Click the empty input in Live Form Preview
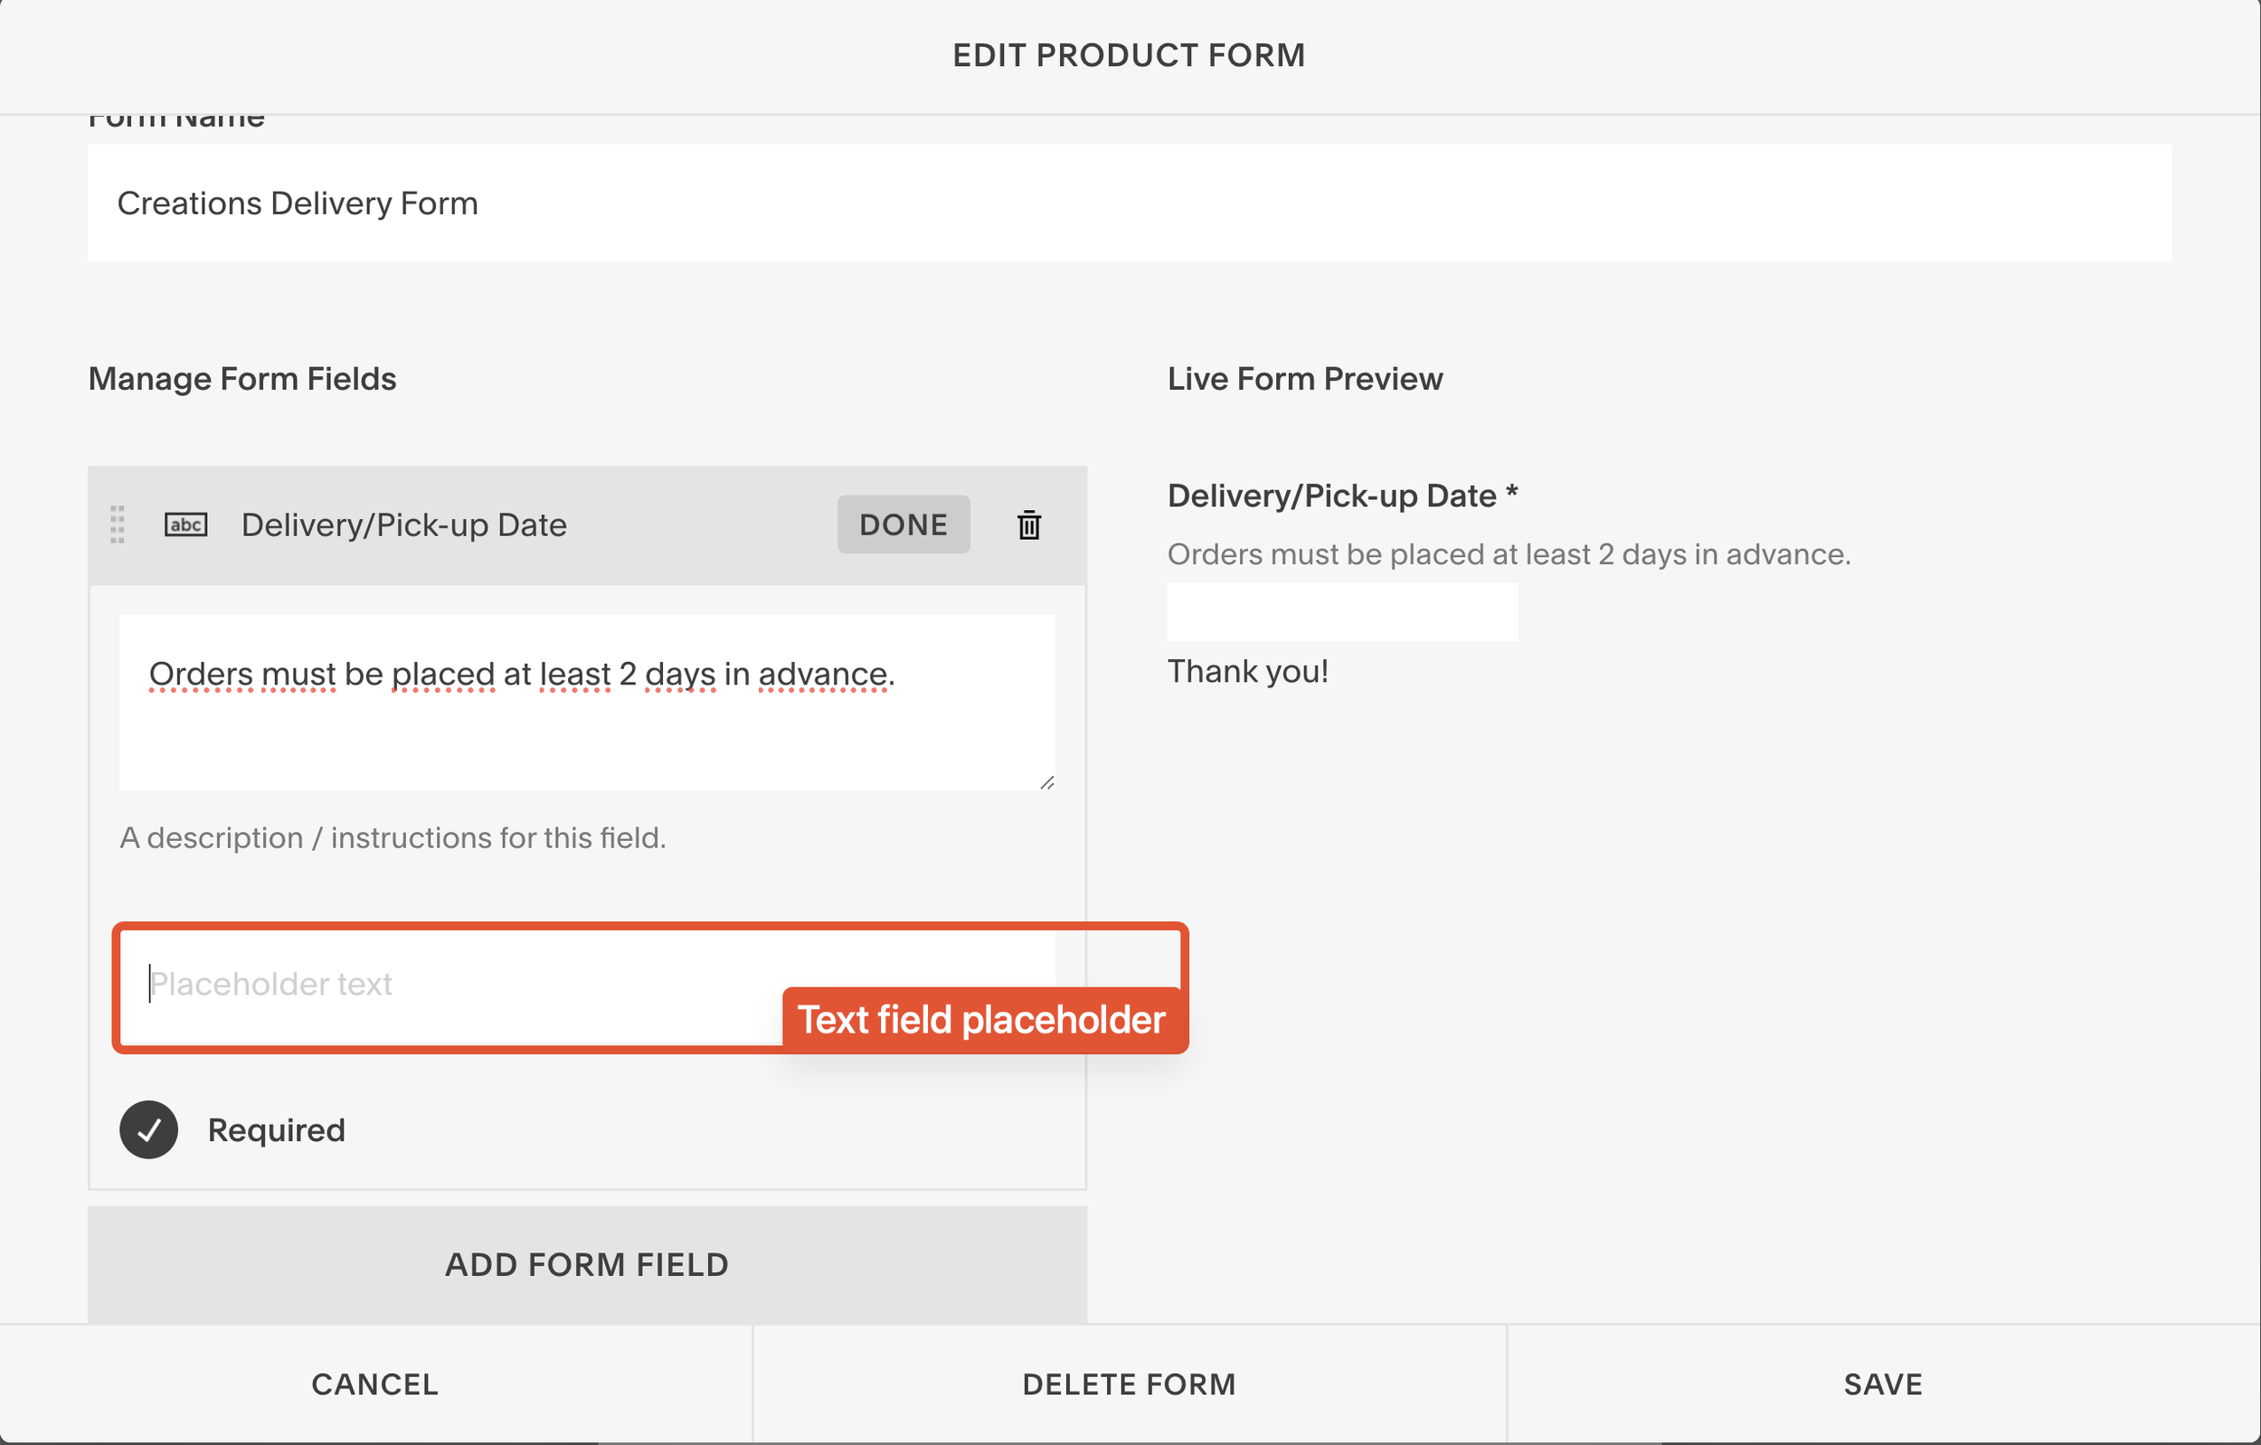The image size is (2261, 1445). pyautogui.click(x=1342, y=612)
